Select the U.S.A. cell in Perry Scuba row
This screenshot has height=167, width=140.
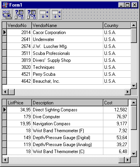point(117,74)
